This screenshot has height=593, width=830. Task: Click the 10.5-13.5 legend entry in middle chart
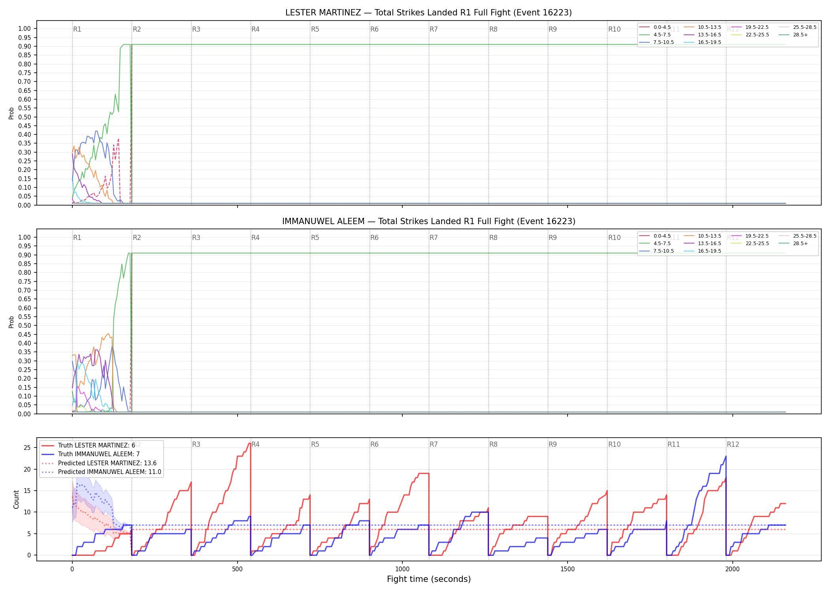click(702, 236)
